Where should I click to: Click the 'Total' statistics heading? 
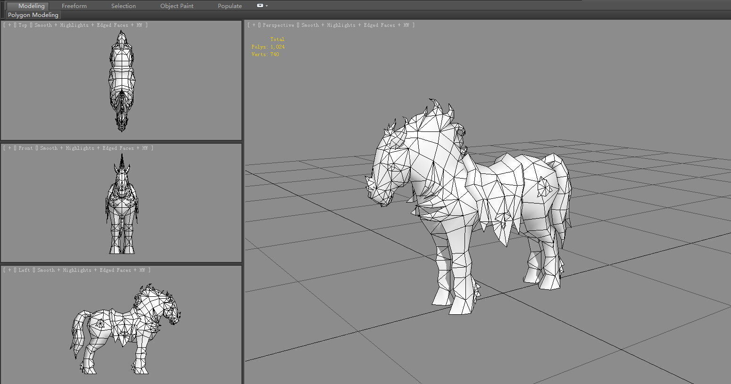click(277, 39)
